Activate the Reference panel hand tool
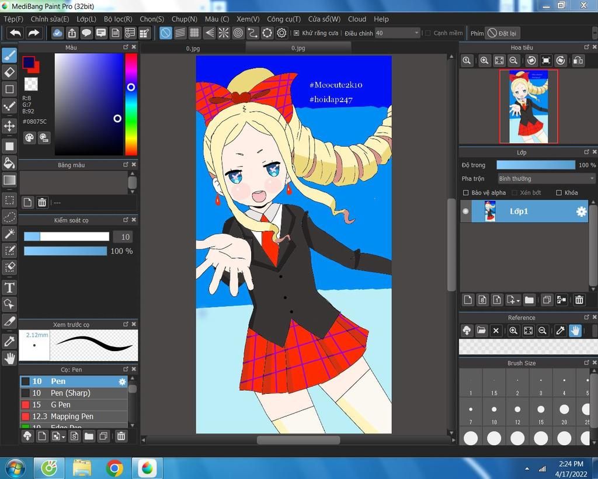598x479 pixels. 575,330
